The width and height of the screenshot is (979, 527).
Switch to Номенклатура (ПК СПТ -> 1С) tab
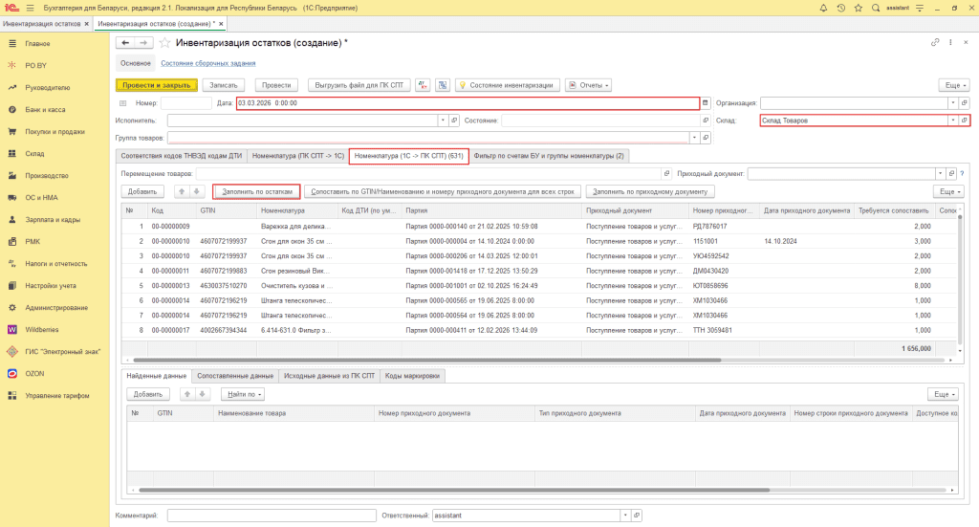coord(297,156)
